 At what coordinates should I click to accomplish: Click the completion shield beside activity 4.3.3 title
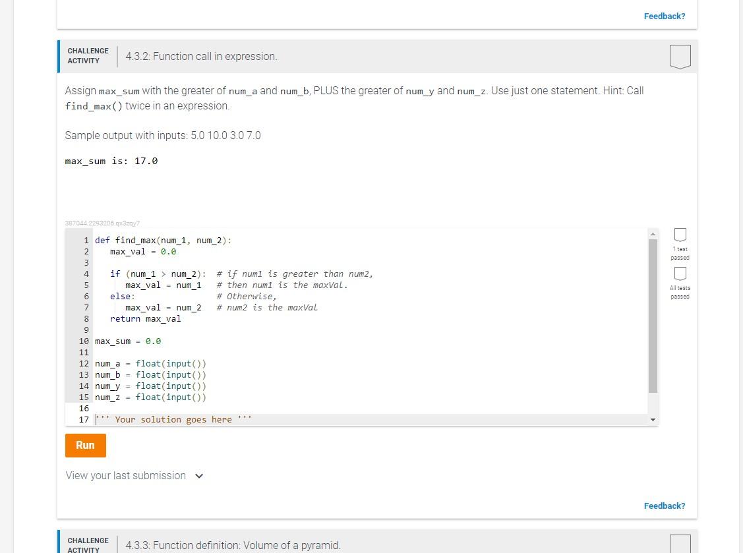click(x=680, y=545)
